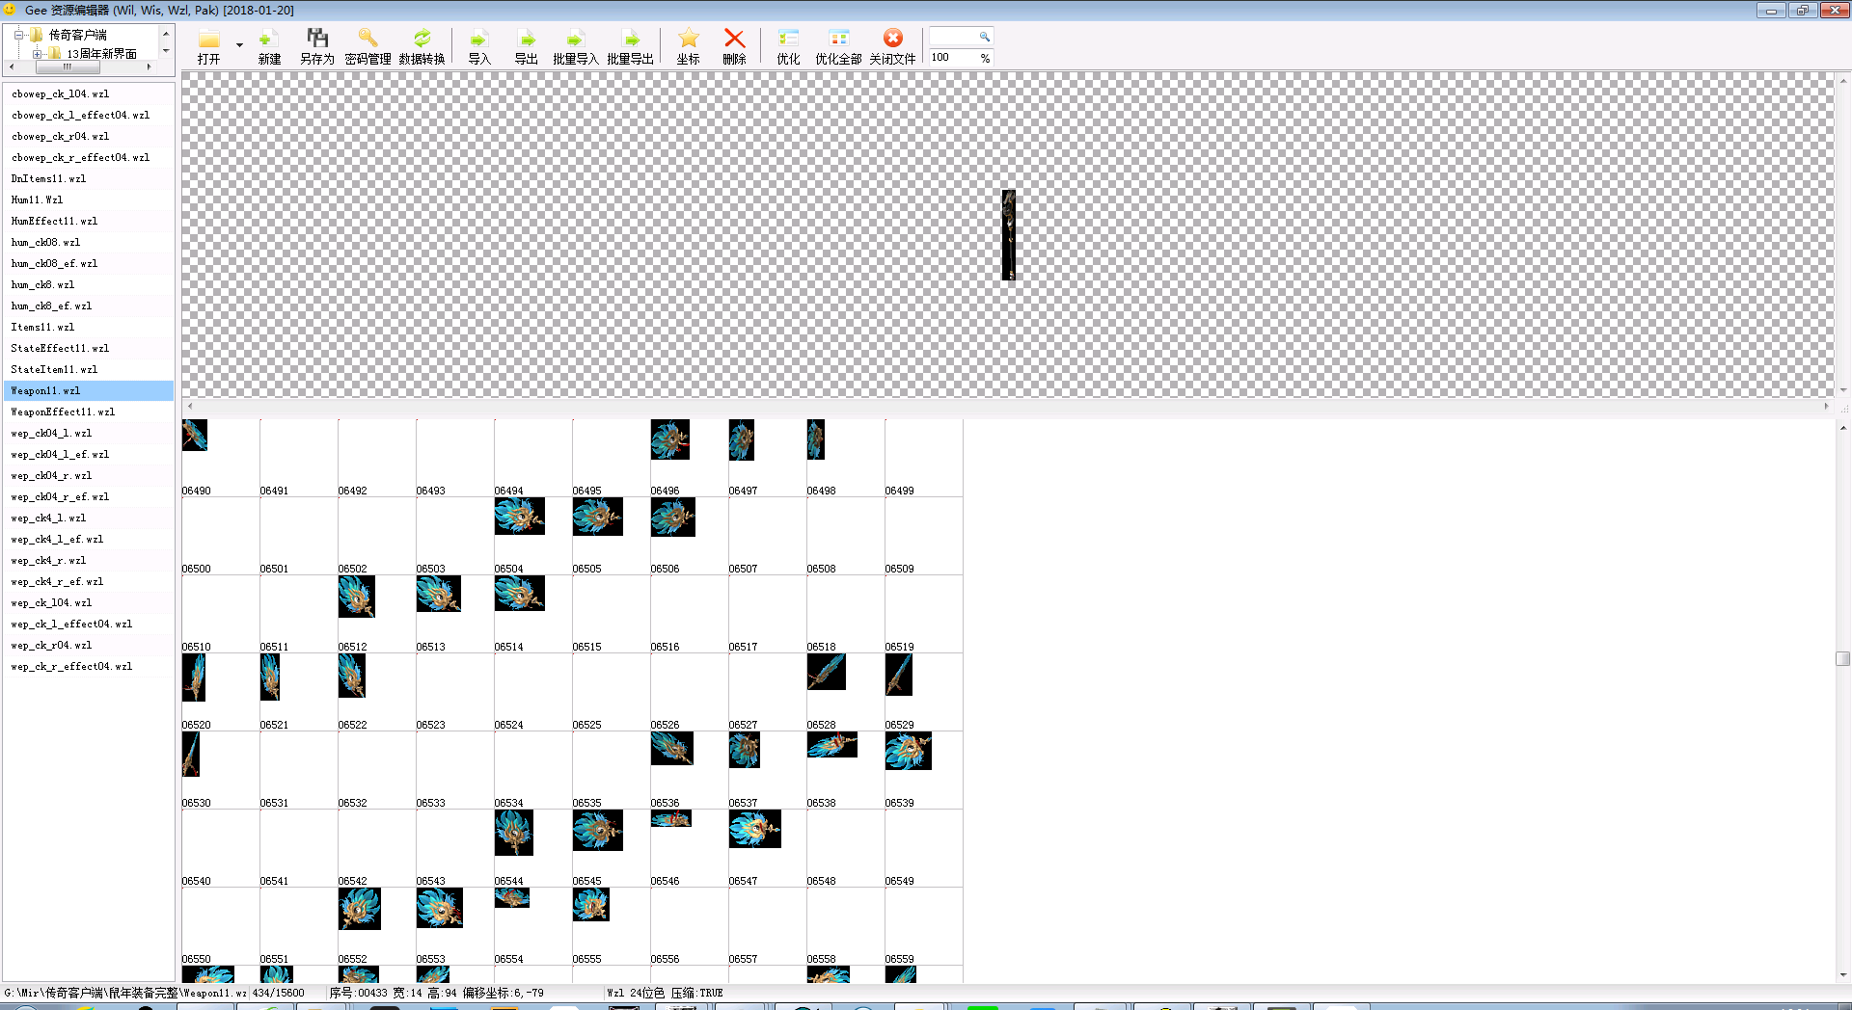The height and width of the screenshot is (1010, 1852).
Task: Collapse the 传奇客户端 tree node
Action: [18, 35]
